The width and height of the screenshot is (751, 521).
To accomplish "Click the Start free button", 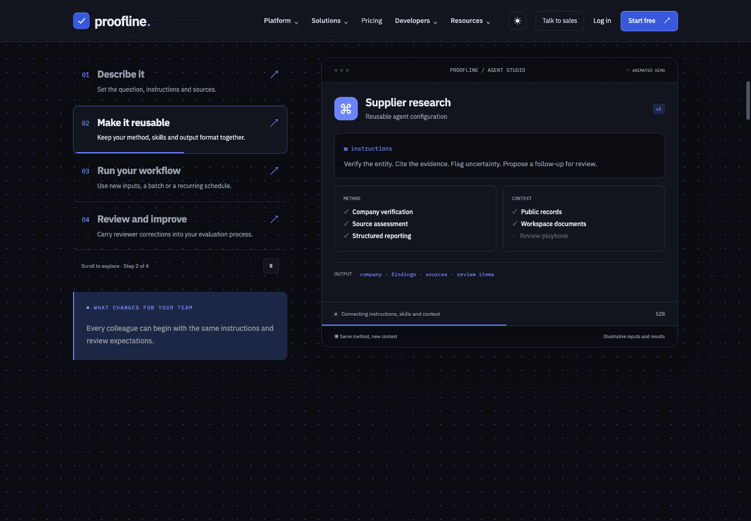I will click(x=649, y=21).
